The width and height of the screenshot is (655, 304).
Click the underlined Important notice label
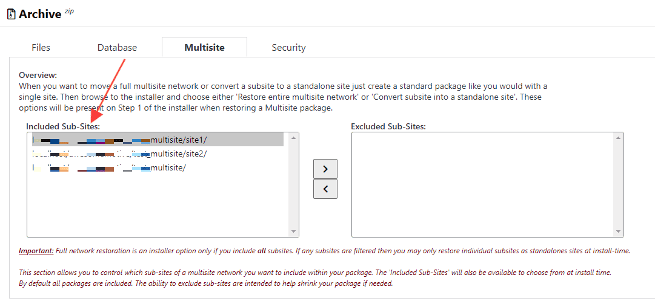click(x=36, y=251)
